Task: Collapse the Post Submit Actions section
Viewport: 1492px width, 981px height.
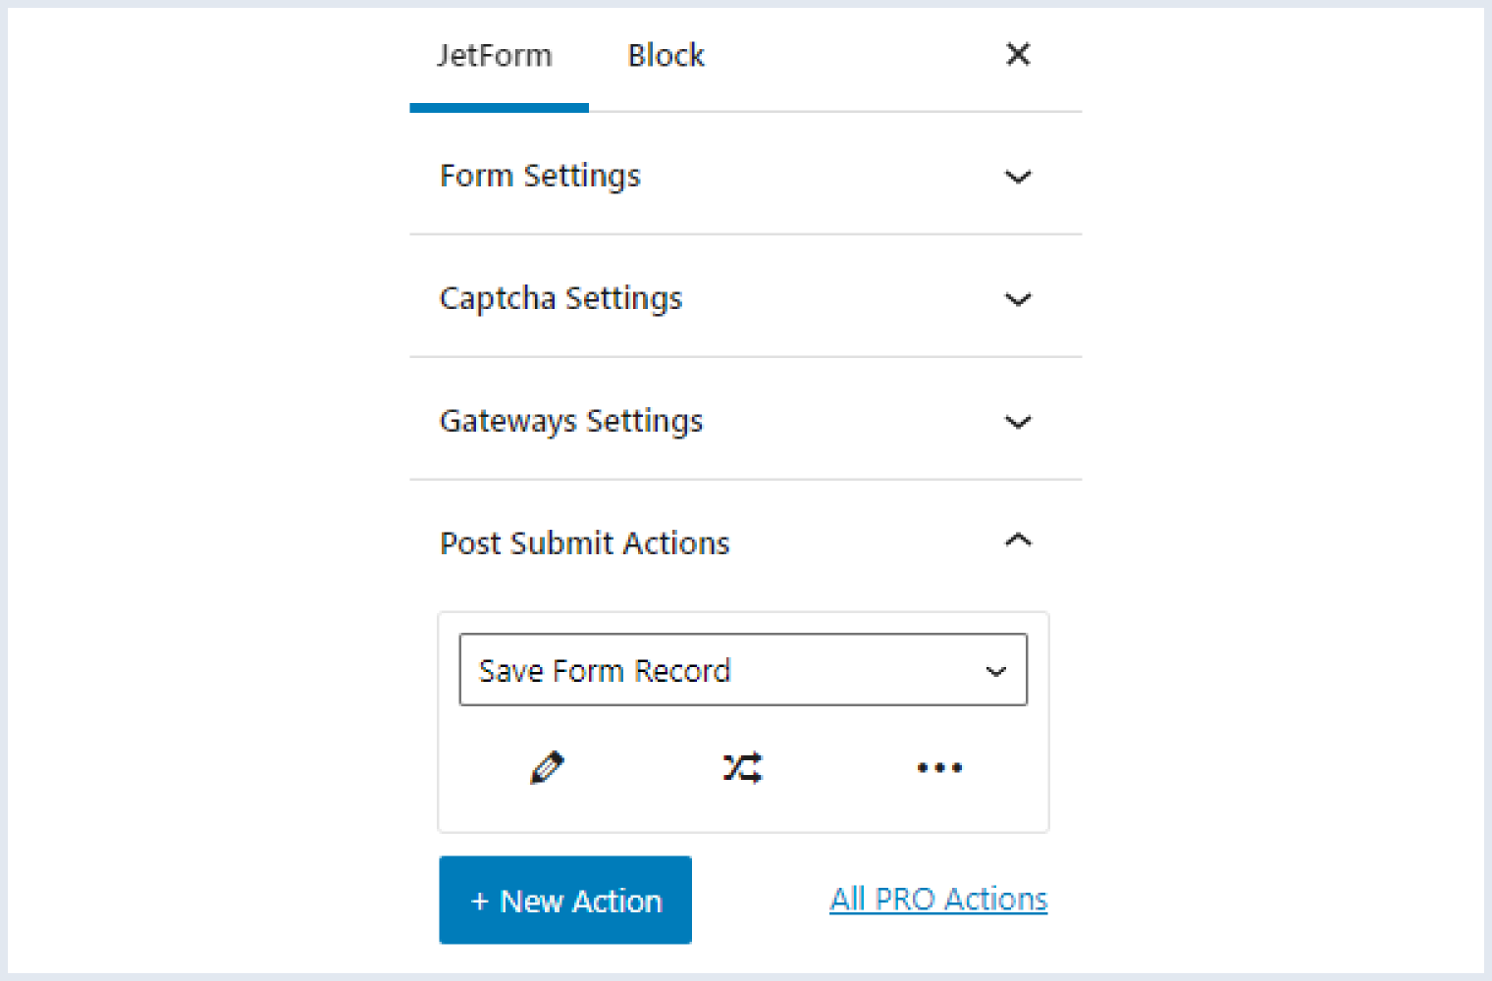Action: 1018,541
